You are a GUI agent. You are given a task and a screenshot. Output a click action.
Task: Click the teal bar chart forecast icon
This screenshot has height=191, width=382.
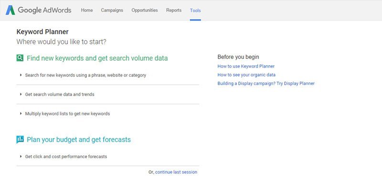click(20, 139)
